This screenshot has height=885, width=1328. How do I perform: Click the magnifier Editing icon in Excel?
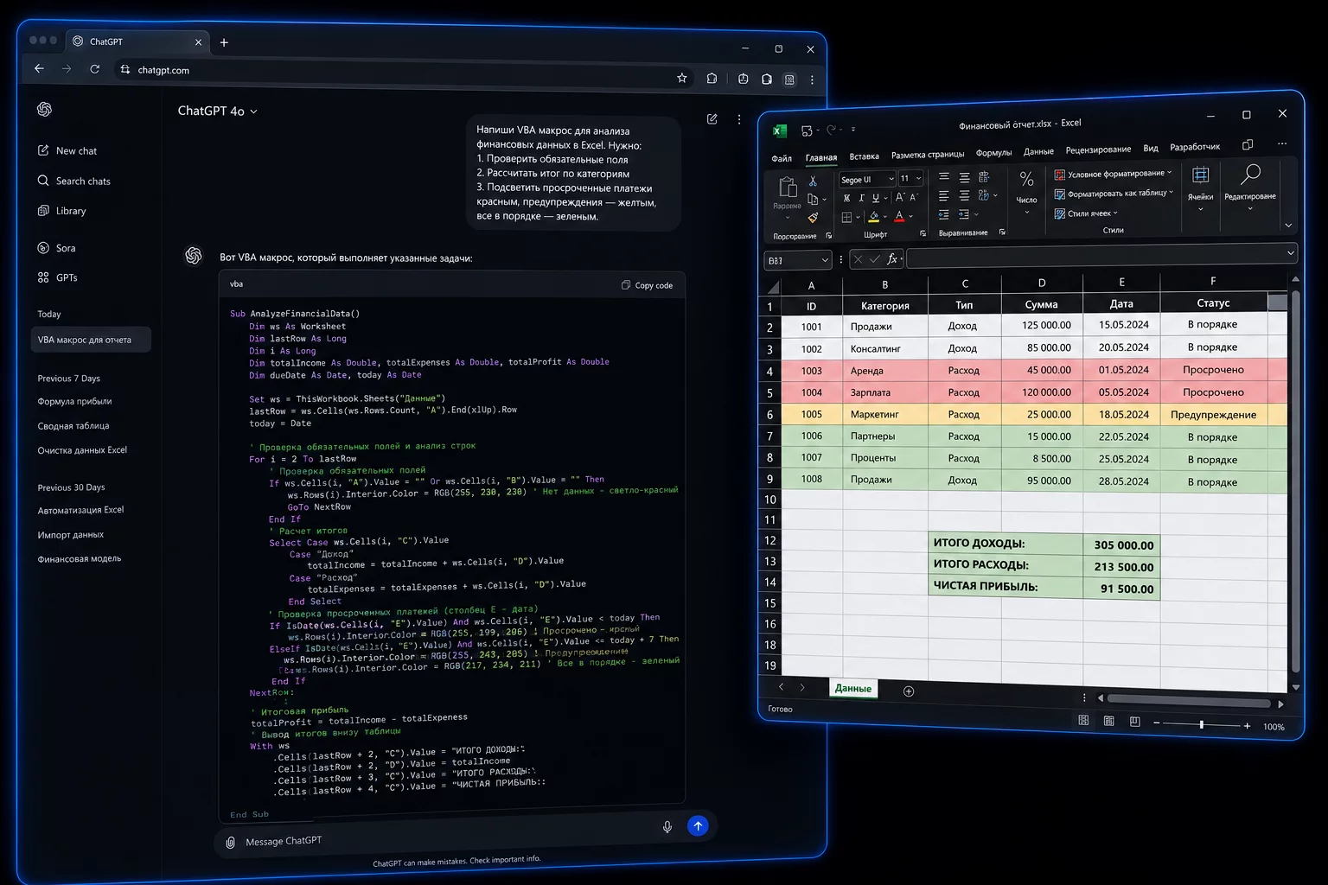click(1250, 175)
